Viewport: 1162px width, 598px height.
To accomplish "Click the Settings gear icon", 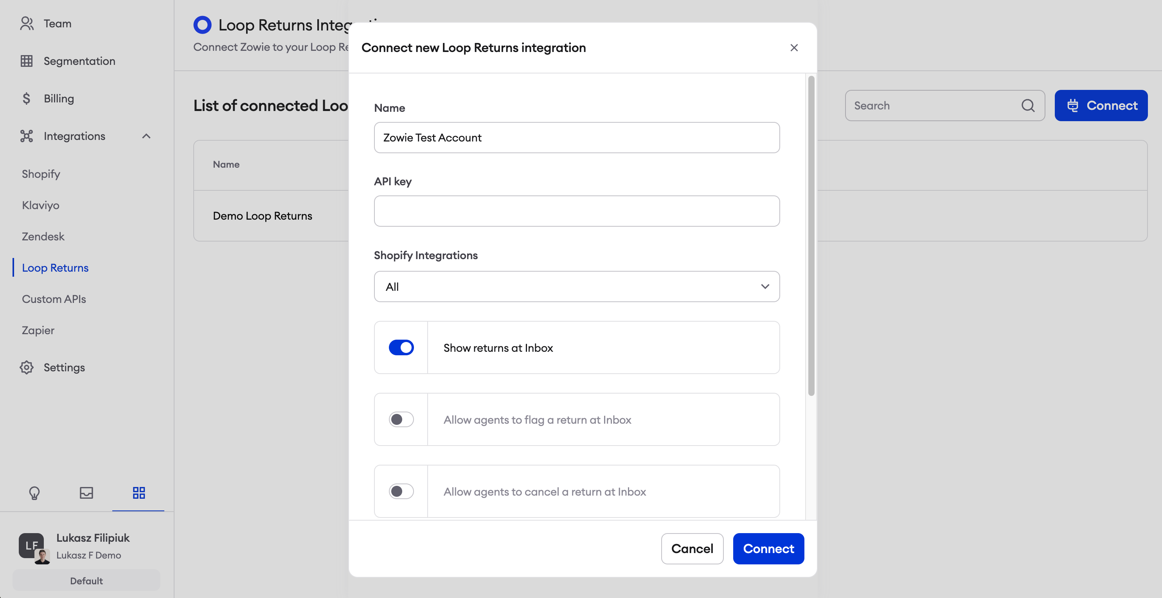I will (x=27, y=367).
